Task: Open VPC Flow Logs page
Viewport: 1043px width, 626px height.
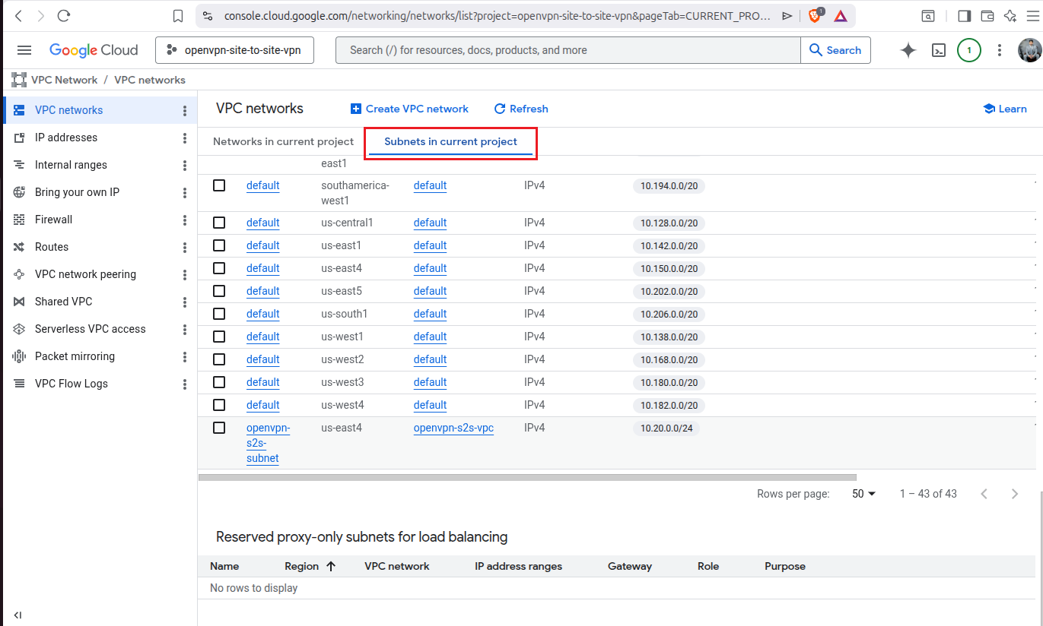Action: pos(72,384)
